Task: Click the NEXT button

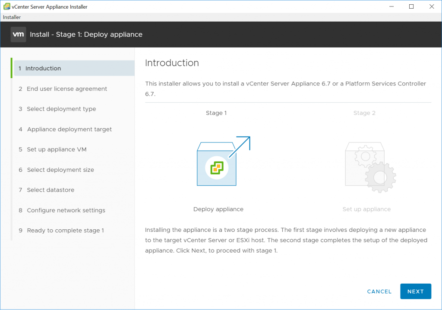Action: tap(416, 291)
